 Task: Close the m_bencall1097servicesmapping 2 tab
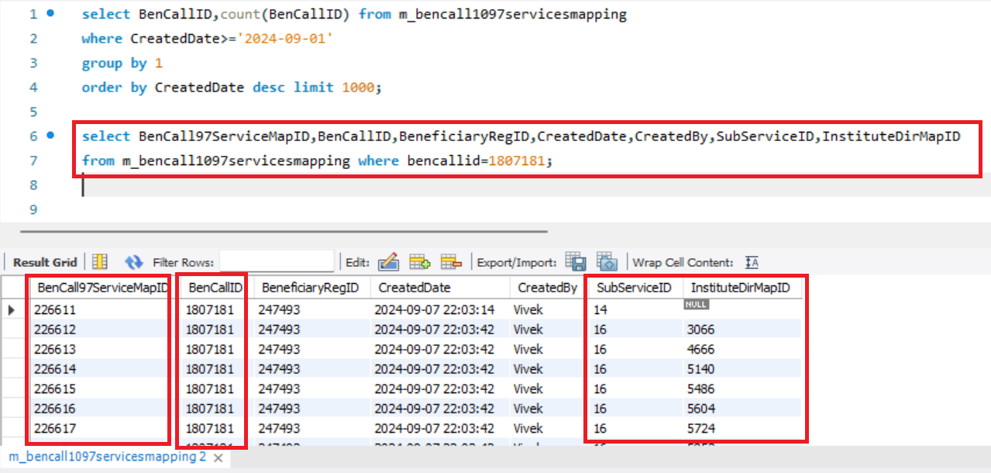[219, 457]
